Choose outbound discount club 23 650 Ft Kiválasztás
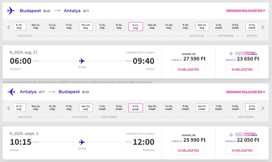The image size is (272, 162). point(242,69)
